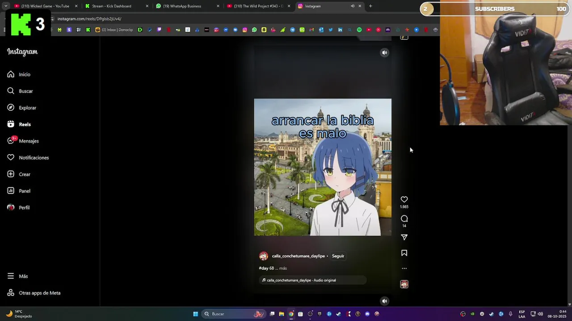This screenshot has width=572, height=321.
Task: Click the reel author's avatar
Action: tap(264, 256)
